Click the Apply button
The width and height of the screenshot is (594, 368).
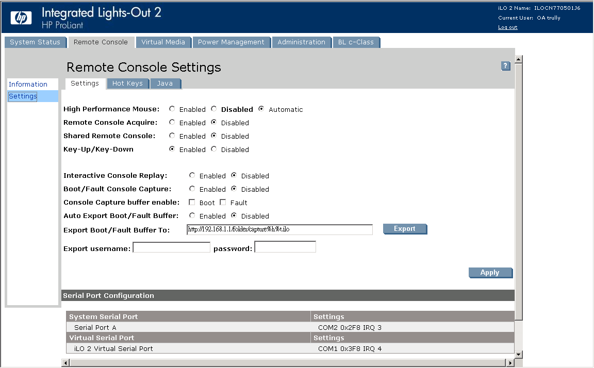[490, 273]
